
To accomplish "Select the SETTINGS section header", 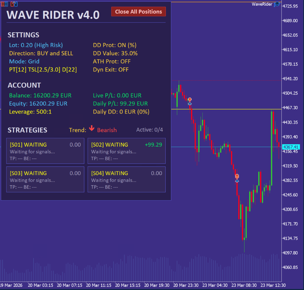I will 23,35.
